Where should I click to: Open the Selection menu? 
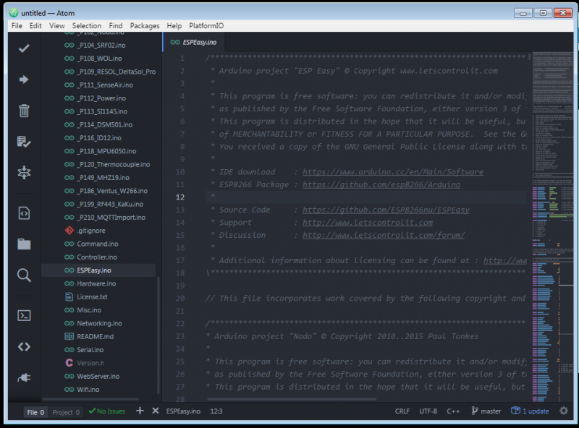(x=87, y=25)
